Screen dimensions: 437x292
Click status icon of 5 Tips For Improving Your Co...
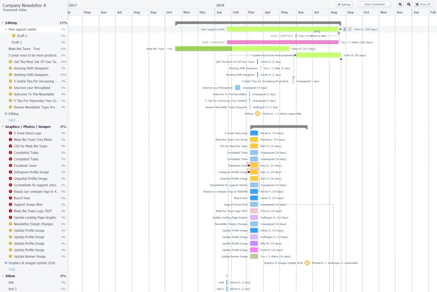[x=10, y=101]
